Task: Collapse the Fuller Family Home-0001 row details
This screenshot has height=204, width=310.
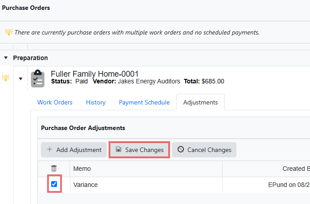Action: [x=21, y=78]
